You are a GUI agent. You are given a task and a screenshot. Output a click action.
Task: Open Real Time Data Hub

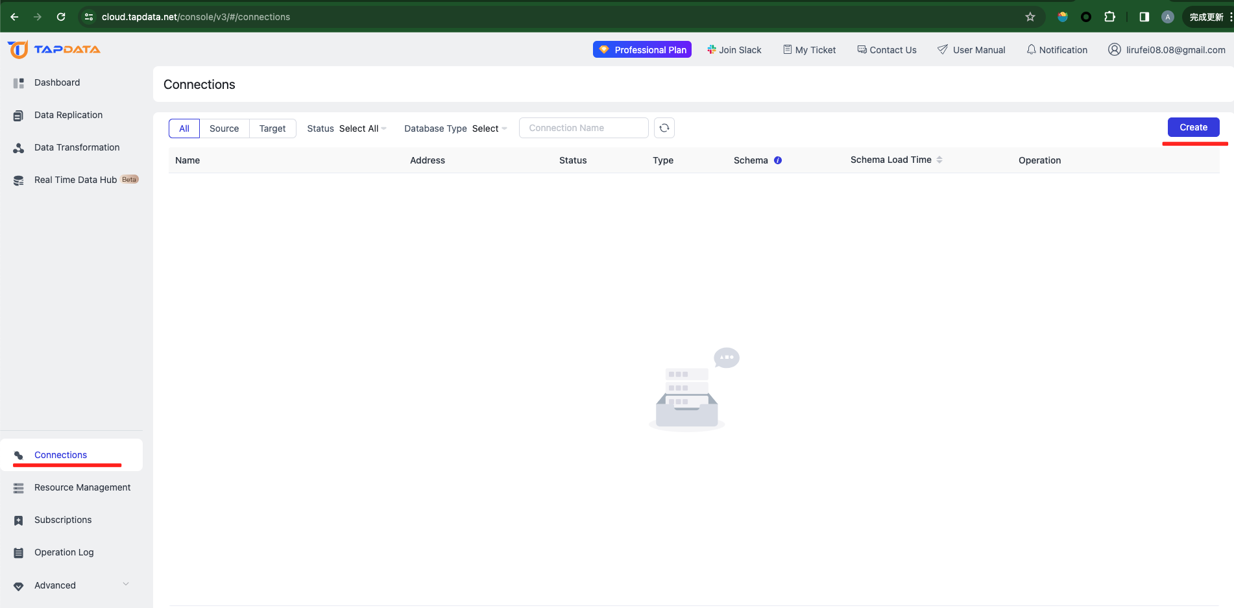pos(75,180)
